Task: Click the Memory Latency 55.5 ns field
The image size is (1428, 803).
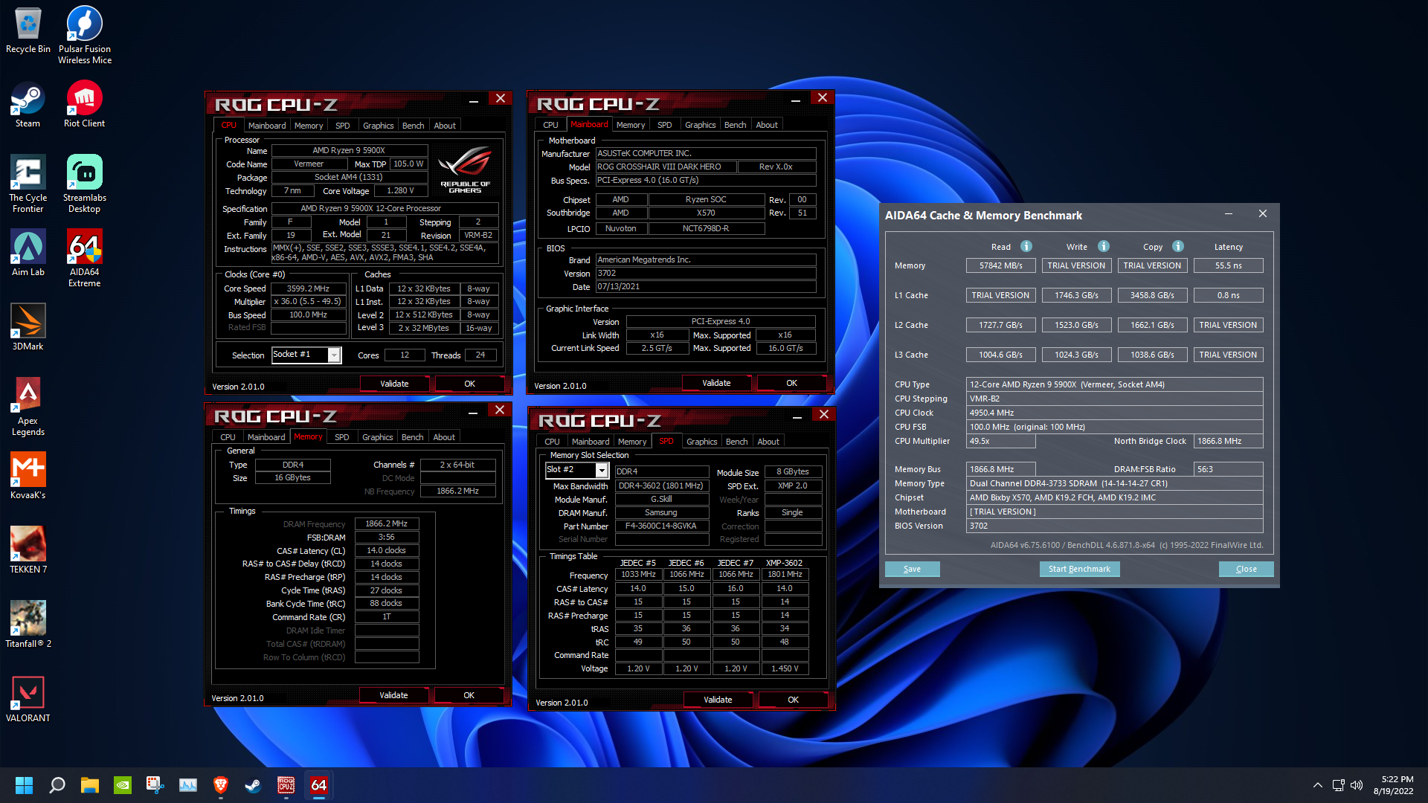Action: [1228, 265]
